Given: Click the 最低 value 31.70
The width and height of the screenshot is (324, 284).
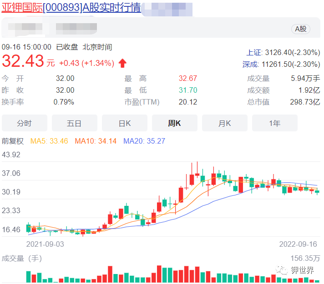Looking at the screenshot, I should click(x=188, y=90).
